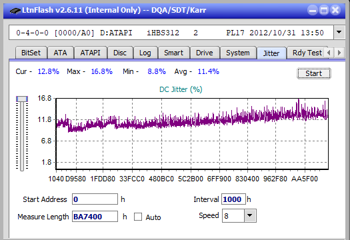Switch to the Disc tab

(120, 53)
